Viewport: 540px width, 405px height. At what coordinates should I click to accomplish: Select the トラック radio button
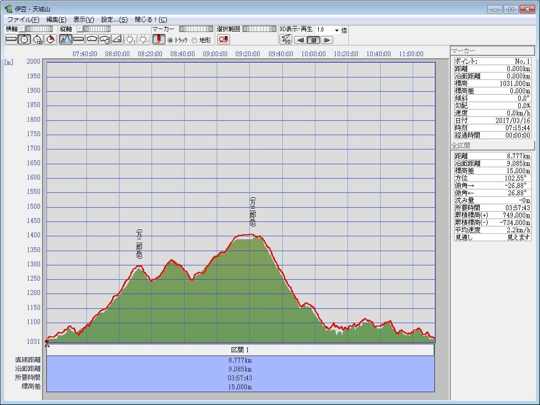pos(171,40)
